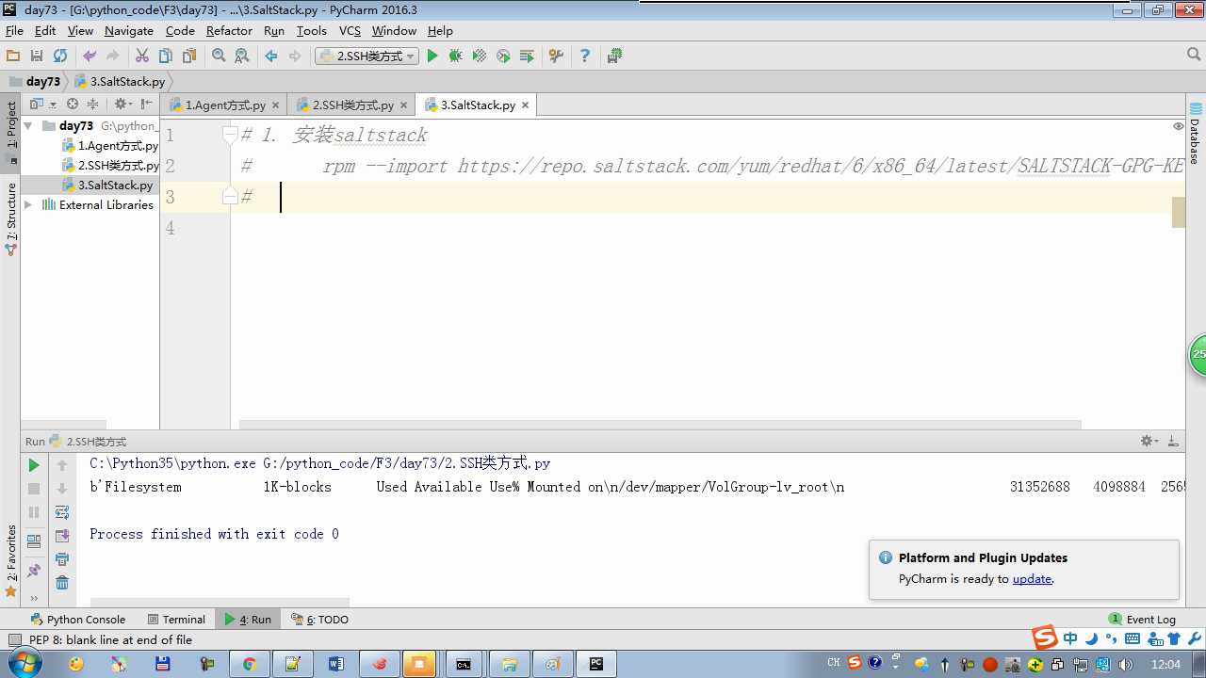This screenshot has height=678, width=1206.
Task: Switch to the 2.SSH类方式.py editor tab
Action: pos(352,105)
